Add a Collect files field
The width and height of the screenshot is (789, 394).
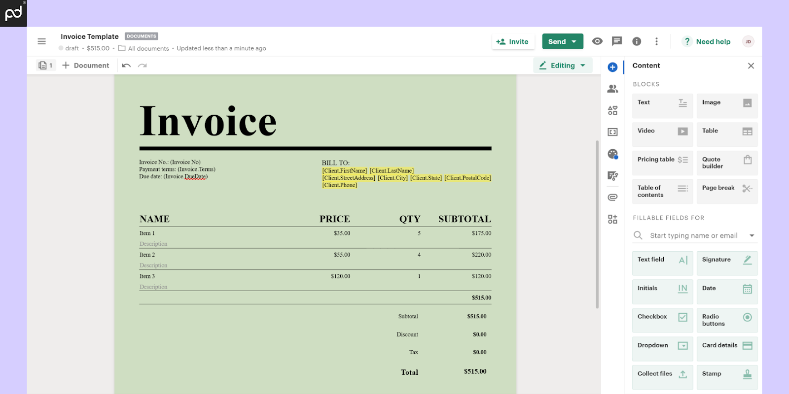pyautogui.click(x=662, y=377)
